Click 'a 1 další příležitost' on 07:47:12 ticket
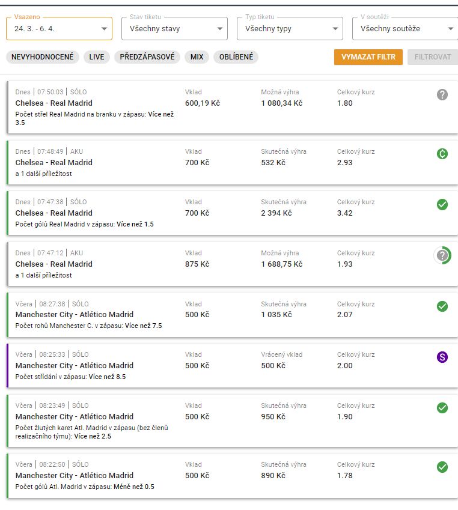 [x=44, y=275]
